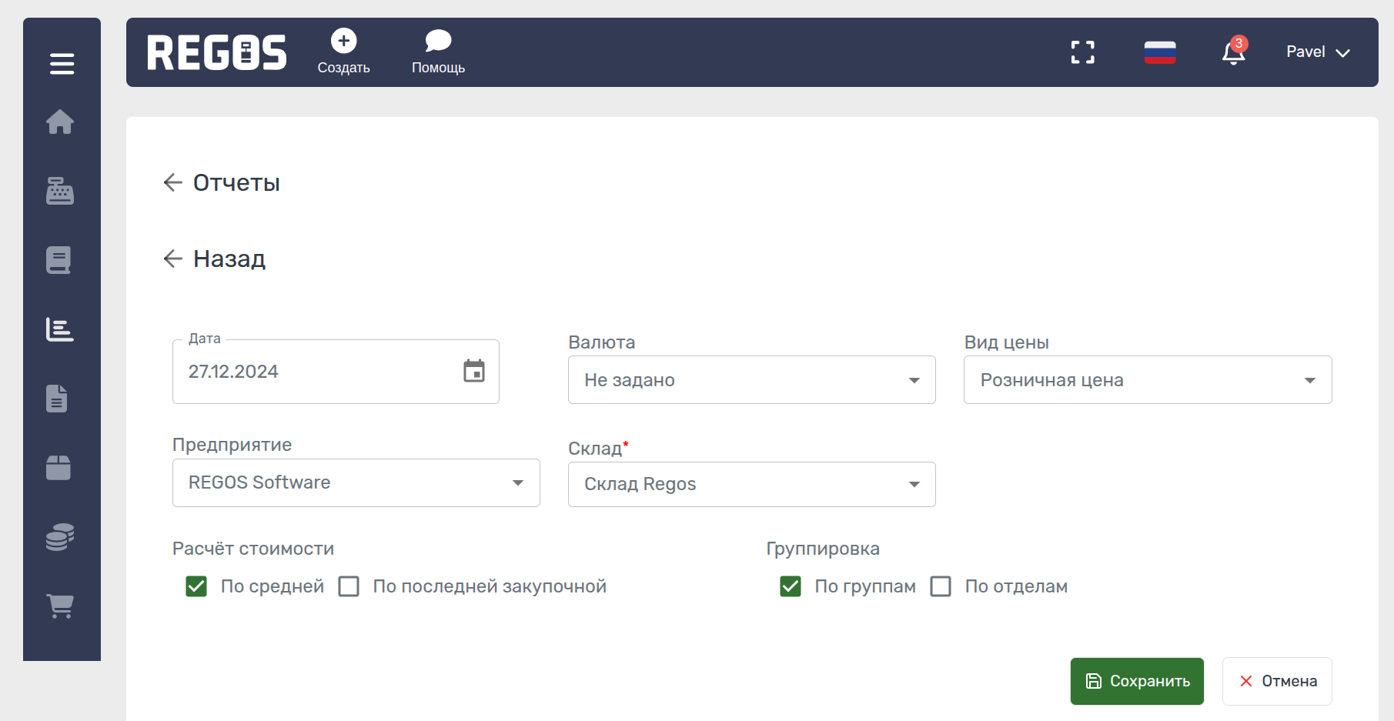Open the Pavel user menu
The image size is (1394, 721).
tap(1317, 52)
